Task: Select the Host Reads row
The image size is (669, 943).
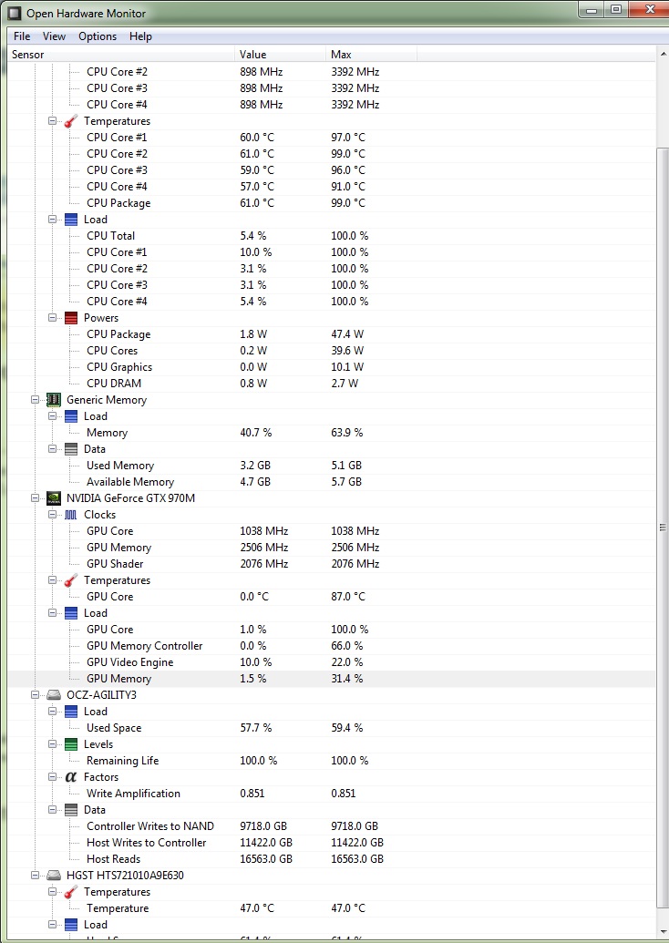Action: click(x=331, y=859)
